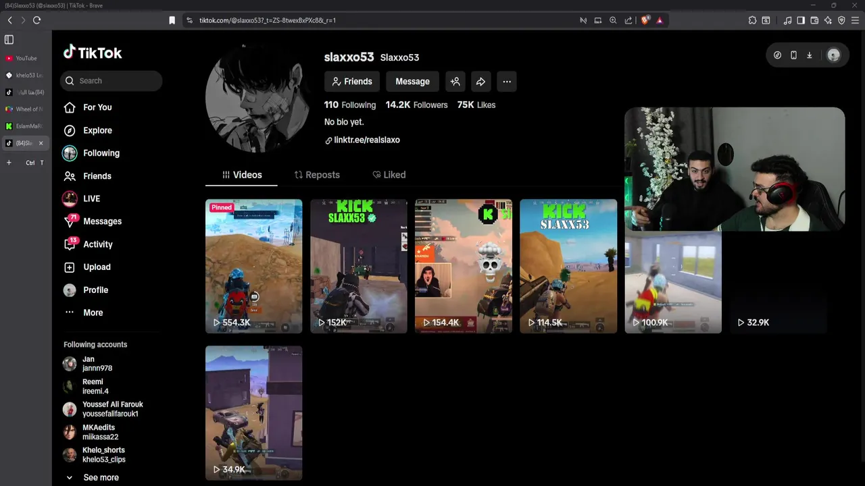This screenshot has height=486, width=865.
Task: Select the Videos tab
Action: [x=241, y=175]
